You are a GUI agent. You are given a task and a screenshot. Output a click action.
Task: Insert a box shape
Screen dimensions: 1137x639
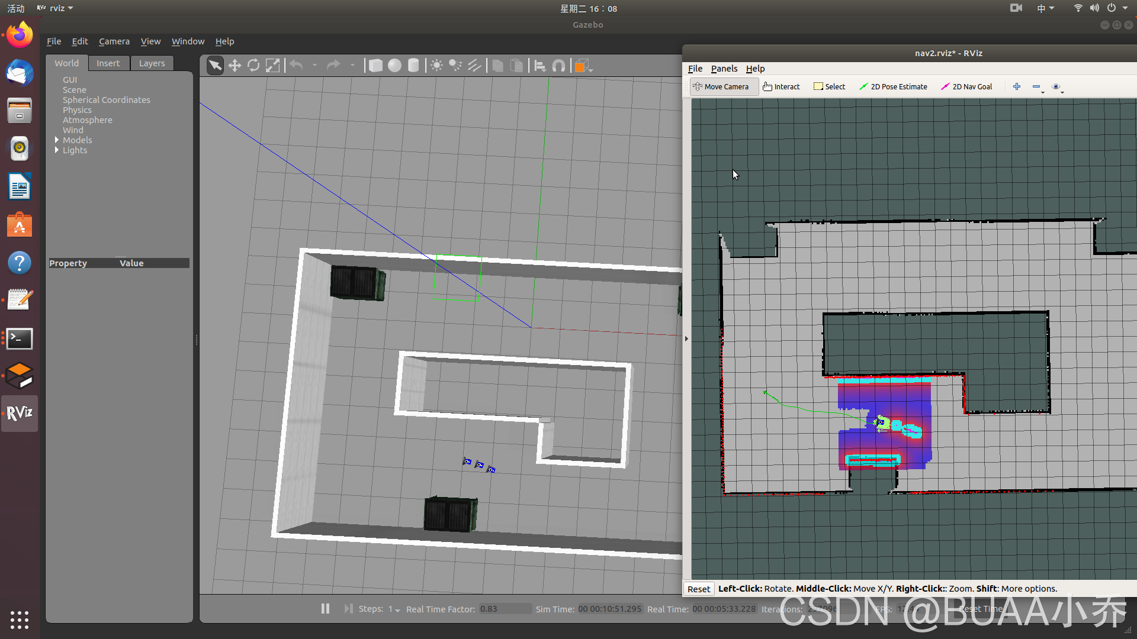pyautogui.click(x=375, y=66)
